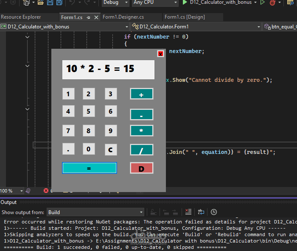Click the Clear All output icon
297x251 pixels.
[x=188, y=212]
